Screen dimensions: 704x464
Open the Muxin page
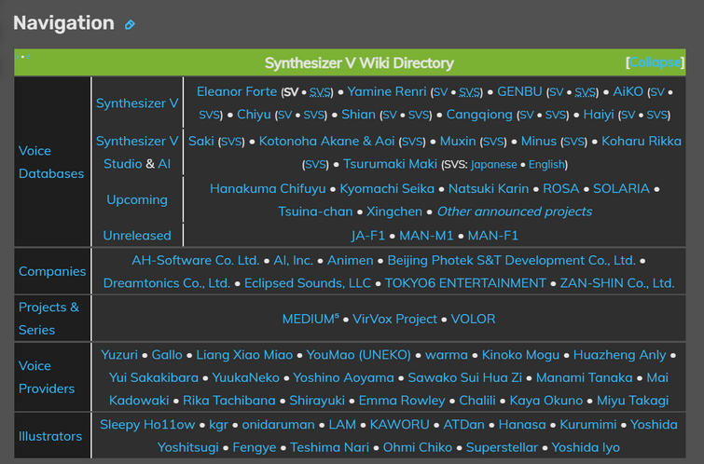[x=458, y=141]
